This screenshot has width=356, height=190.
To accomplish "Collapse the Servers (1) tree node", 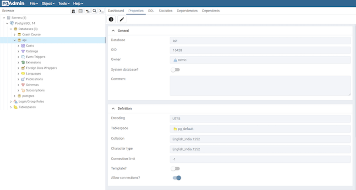I will pyautogui.click(x=4, y=18).
